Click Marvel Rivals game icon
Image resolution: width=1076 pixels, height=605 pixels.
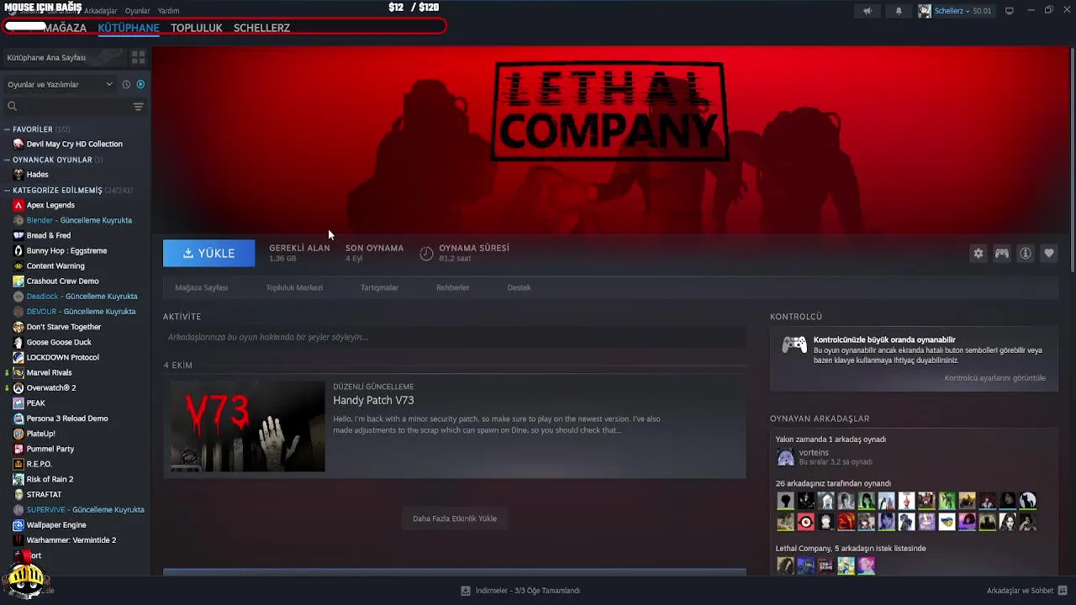tap(18, 372)
